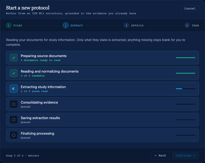Click the 'Extracting study information' title
205x163 pixels.
coord(43,87)
